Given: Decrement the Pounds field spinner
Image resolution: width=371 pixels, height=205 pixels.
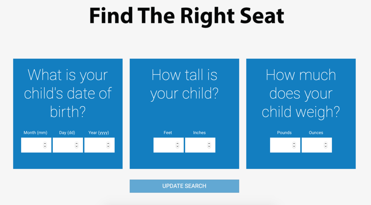Looking at the screenshot, I should point(295,147).
